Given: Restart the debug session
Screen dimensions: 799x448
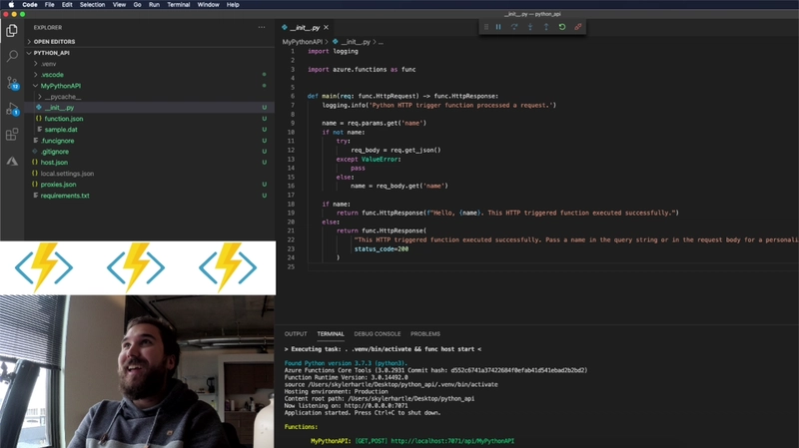Looking at the screenshot, I should click(562, 27).
